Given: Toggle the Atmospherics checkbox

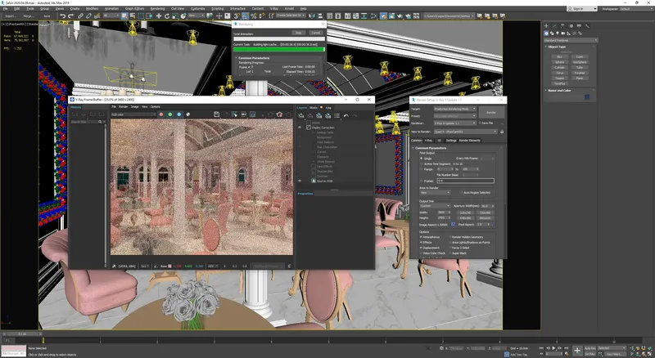Looking at the screenshot, I should tap(421, 237).
